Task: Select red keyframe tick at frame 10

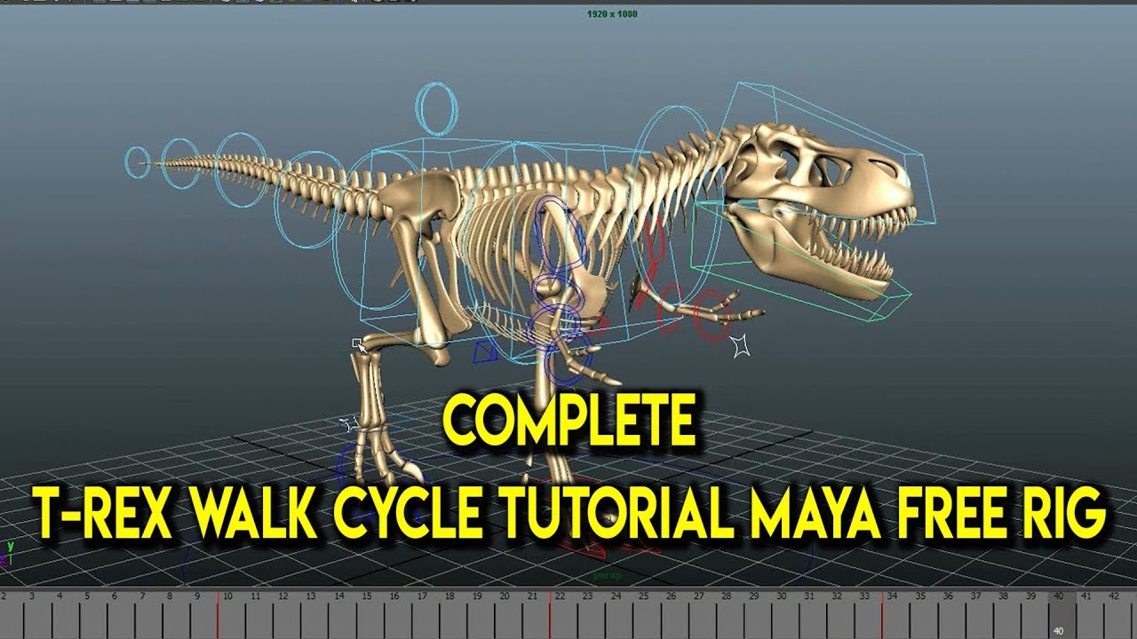Action: coord(219,613)
